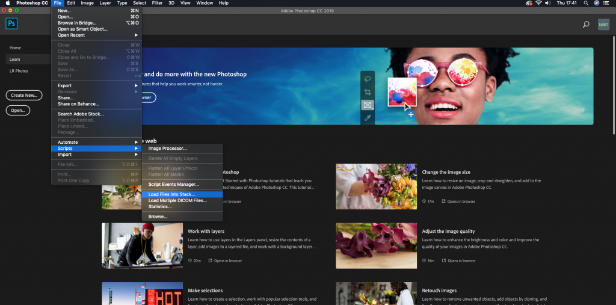Select Load Files into Stack...
616x305 pixels.
pos(182,194)
